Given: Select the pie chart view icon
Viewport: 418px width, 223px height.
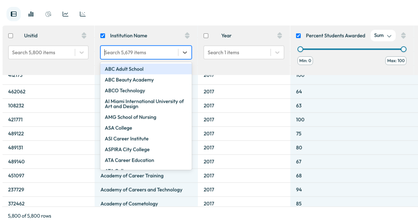Looking at the screenshot, I should point(48,14).
